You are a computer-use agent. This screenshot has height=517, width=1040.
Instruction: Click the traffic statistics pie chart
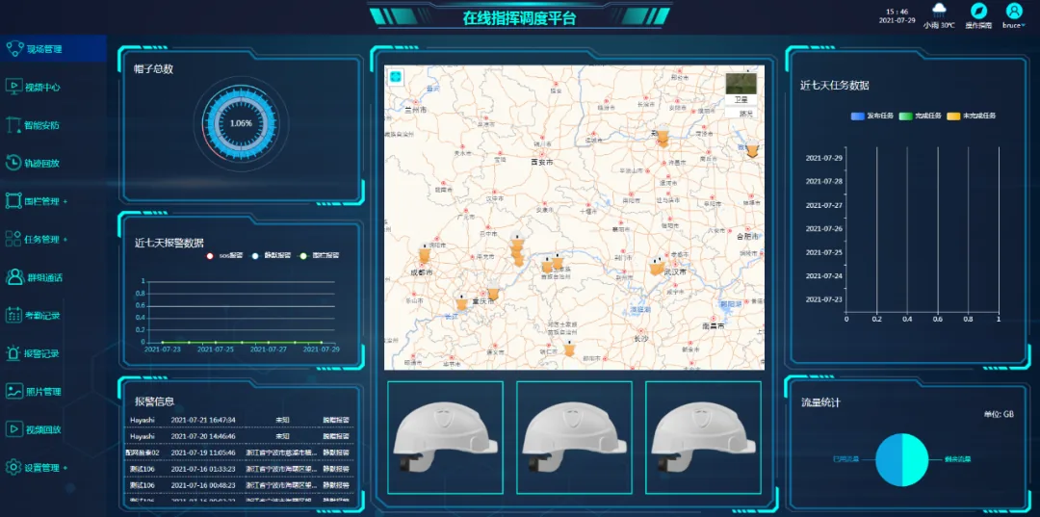tap(902, 459)
